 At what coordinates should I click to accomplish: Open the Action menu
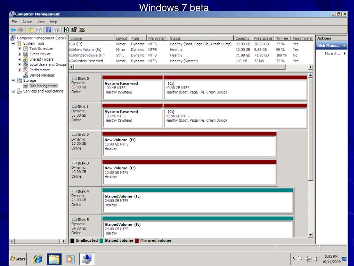point(27,22)
